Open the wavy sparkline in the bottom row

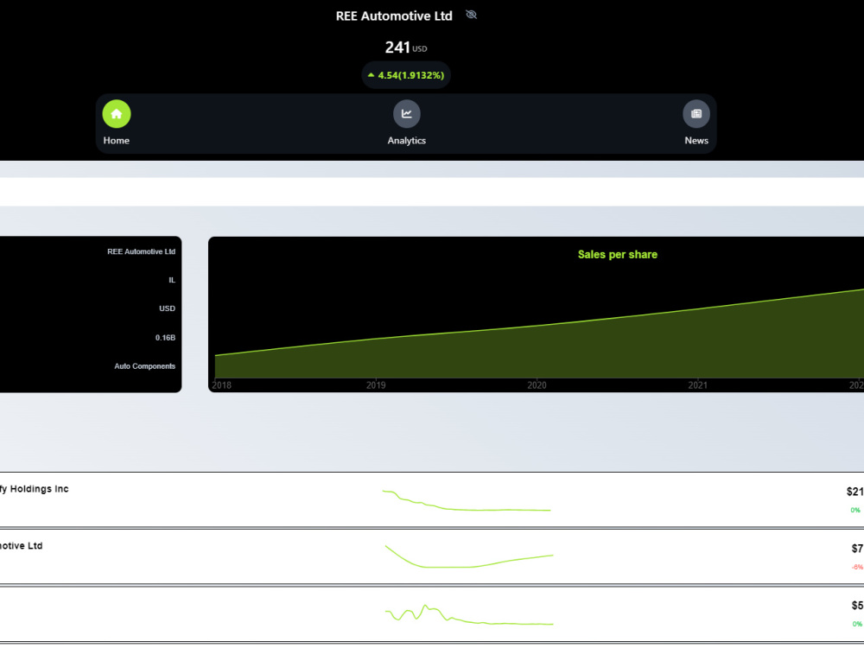click(x=469, y=615)
